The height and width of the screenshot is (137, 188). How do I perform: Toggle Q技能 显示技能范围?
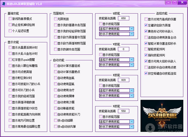click(x=101, y=24)
